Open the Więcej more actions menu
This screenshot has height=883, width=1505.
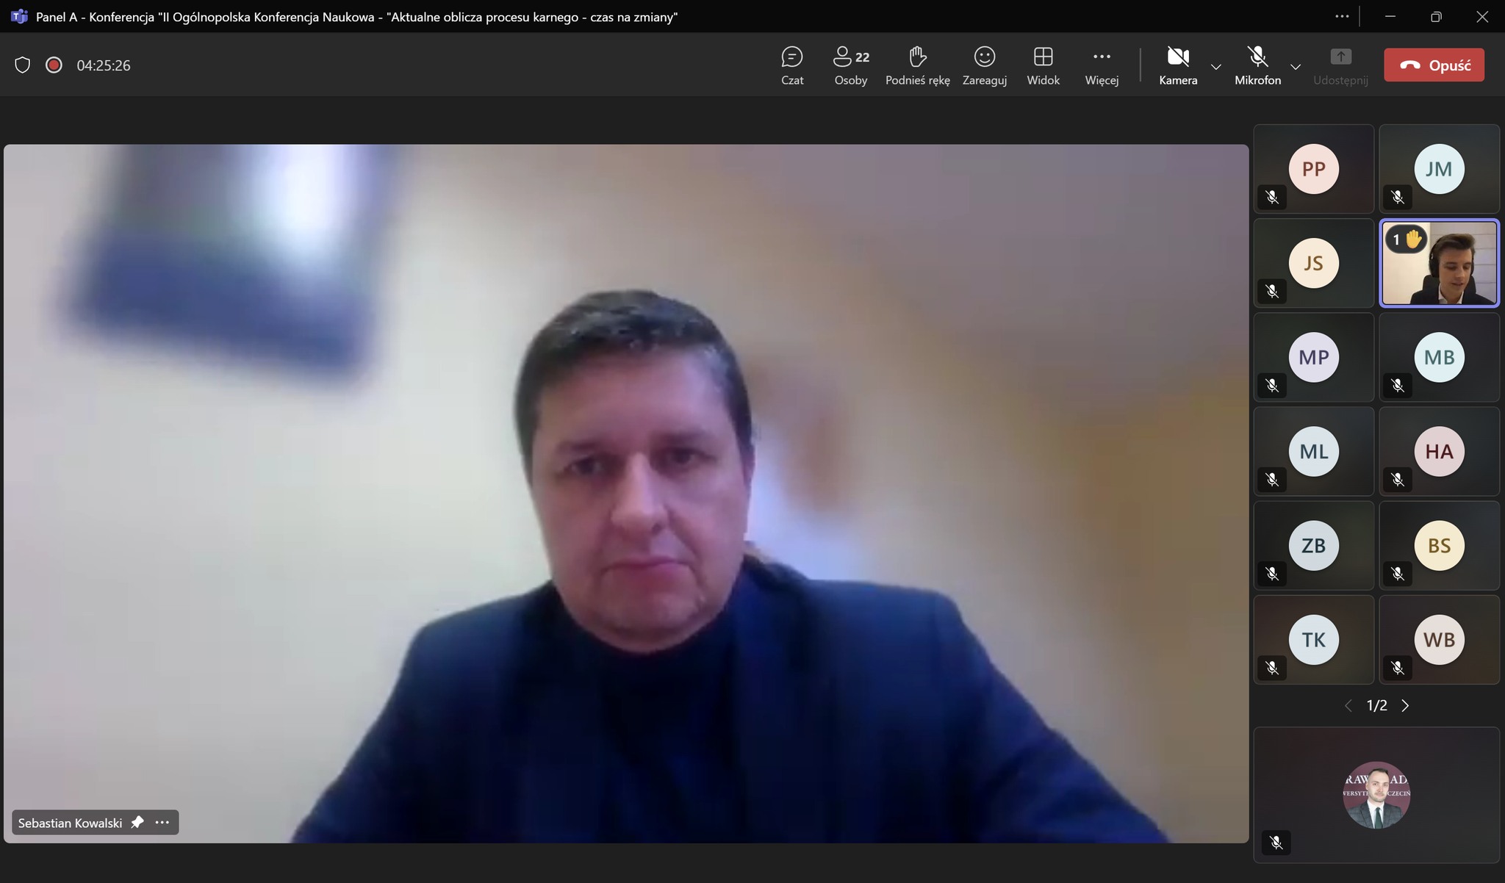[x=1102, y=65]
